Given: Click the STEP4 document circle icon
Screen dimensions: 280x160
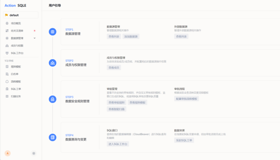Looking at the screenshot, I should click(x=52, y=137).
